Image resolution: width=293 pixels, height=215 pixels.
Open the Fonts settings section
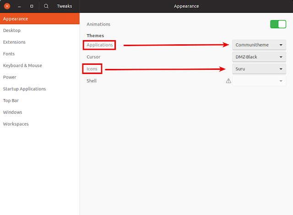[x=40, y=54]
